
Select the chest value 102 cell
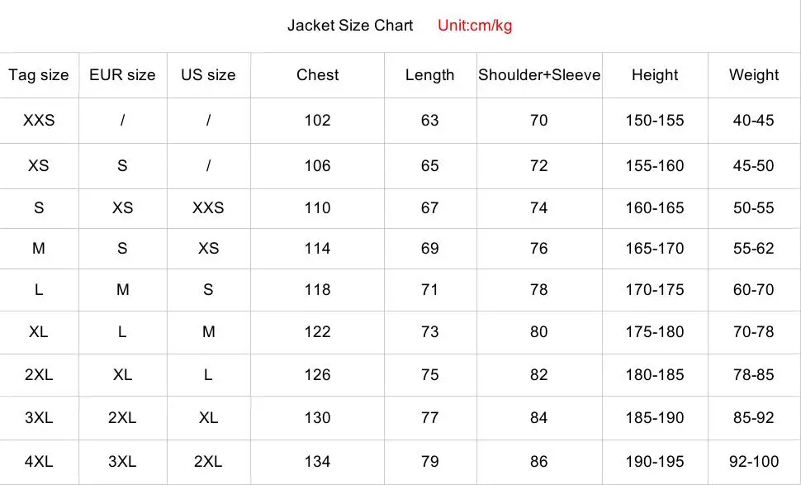tap(317, 121)
